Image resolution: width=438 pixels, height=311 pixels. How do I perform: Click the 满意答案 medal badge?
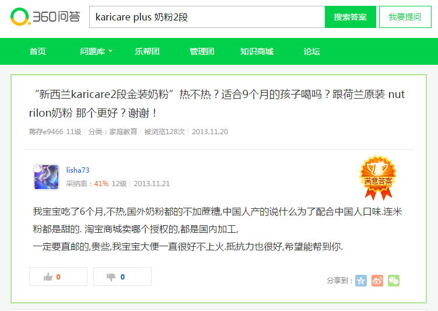(378, 172)
